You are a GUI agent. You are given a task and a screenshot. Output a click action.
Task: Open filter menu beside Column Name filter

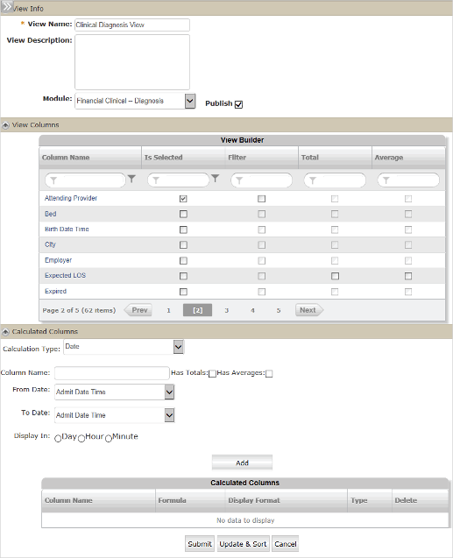pyautogui.click(x=131, y=179)
